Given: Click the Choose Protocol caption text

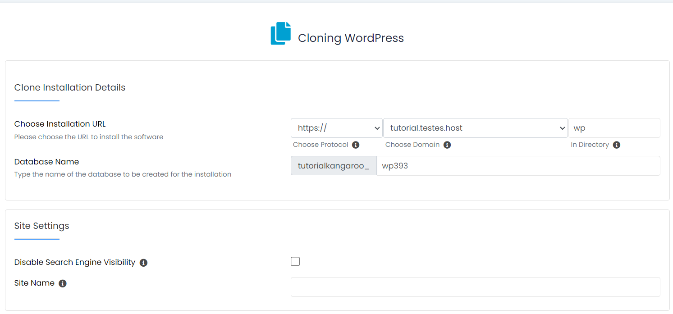Looking at the screenshot, I should click(x=320, y=145).
